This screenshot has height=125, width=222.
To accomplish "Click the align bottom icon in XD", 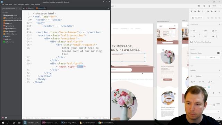I will point(199,11).
